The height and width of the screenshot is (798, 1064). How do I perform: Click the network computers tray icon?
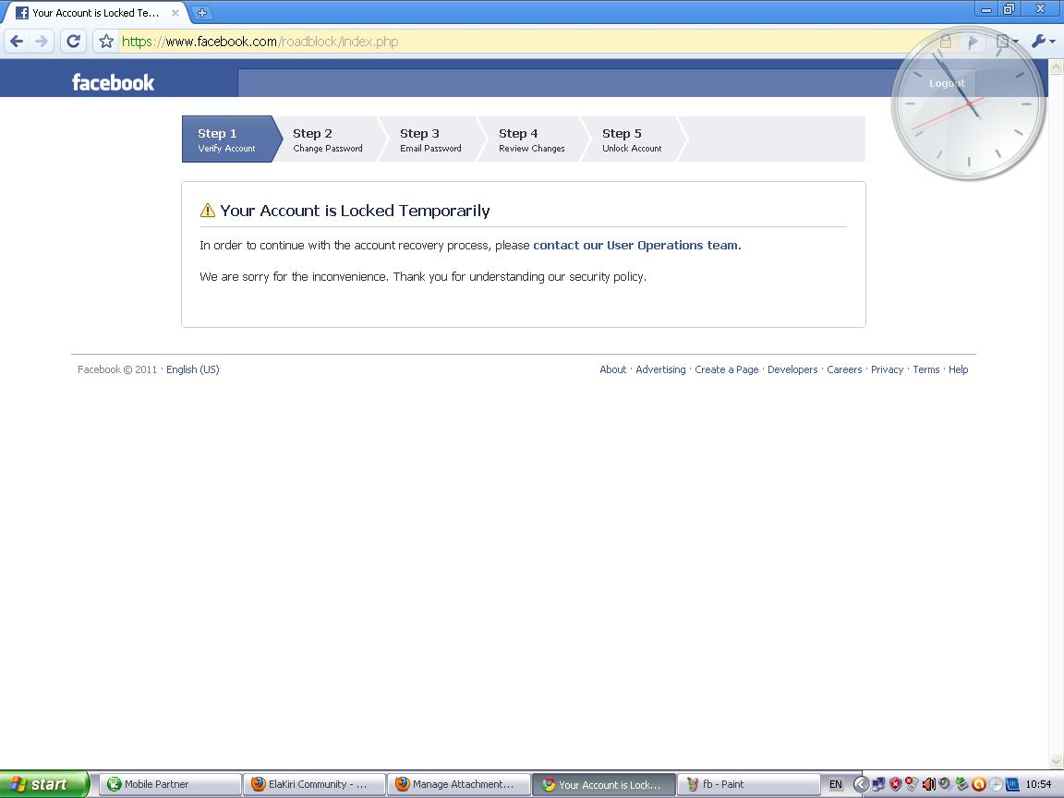[878, 784]
